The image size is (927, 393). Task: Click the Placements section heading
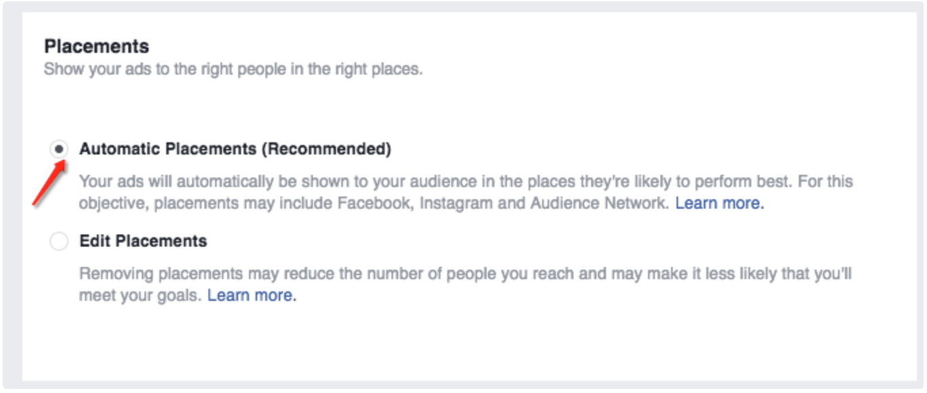(x=96, y=47)
